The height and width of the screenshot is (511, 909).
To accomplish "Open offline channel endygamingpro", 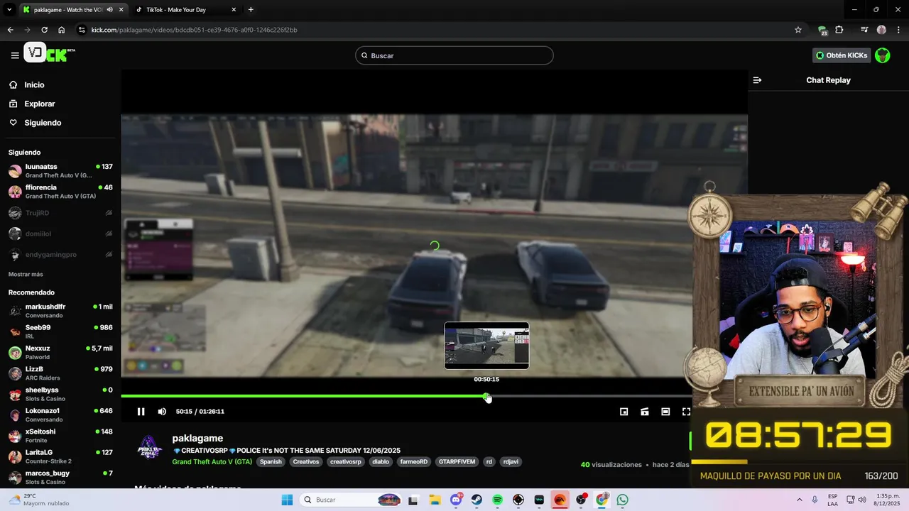I will (60, 254).
